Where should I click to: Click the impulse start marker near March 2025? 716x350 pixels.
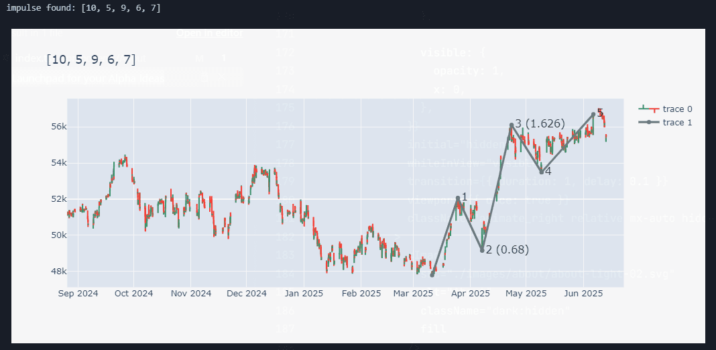coord(432,275)
